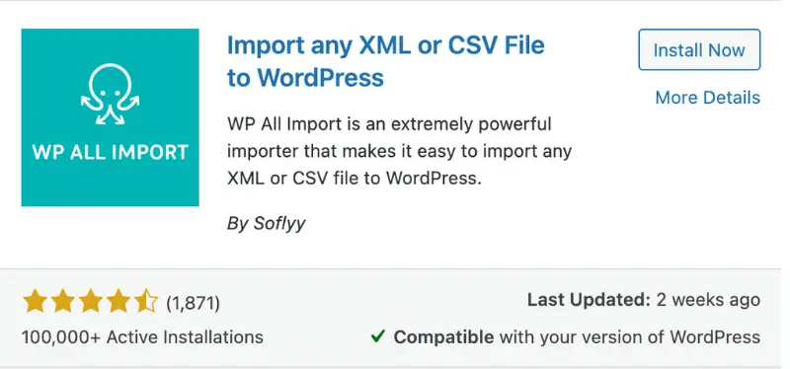Click the second gold rating star
This screenshot has width=790, height=369.
click(x=62, y=302)
